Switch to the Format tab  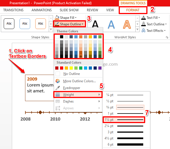coord(133,10)
